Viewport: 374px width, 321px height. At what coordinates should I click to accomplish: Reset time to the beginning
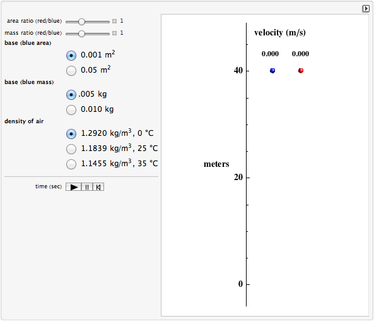(98, 187)
